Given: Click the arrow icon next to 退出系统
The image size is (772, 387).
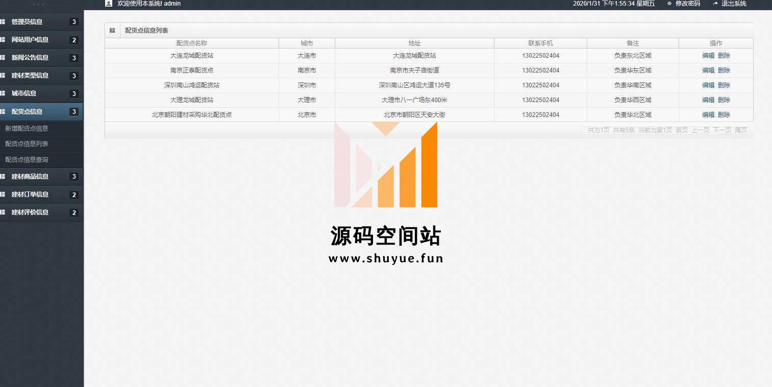Looking at the screenshot, I should click(x=715, y=4).
